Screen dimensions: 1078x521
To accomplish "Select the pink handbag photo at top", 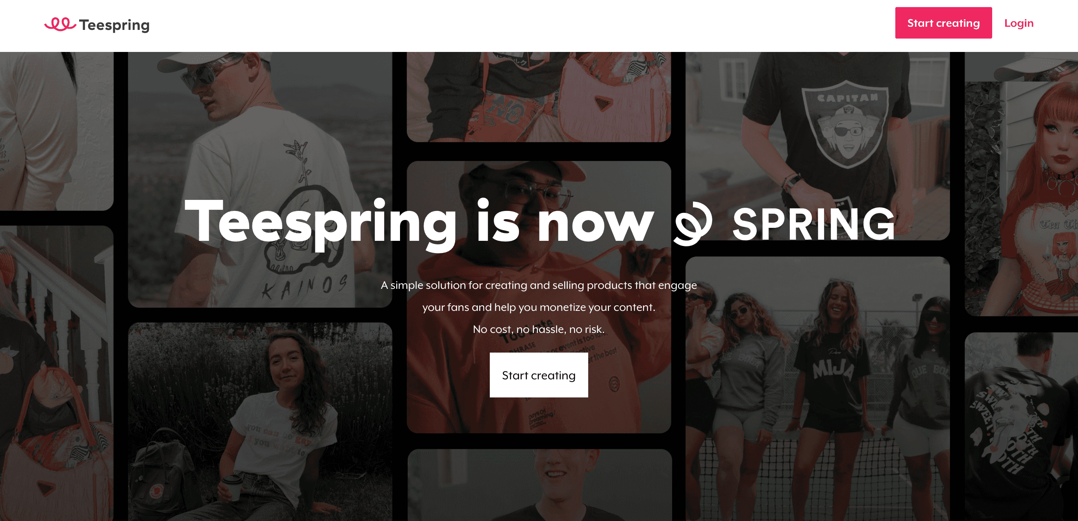I will 539,97.
